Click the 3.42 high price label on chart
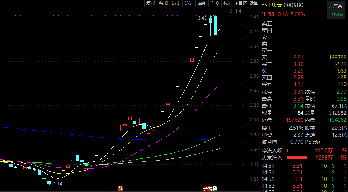Screen dimensions: 348x192 click(x=202, y=18)
